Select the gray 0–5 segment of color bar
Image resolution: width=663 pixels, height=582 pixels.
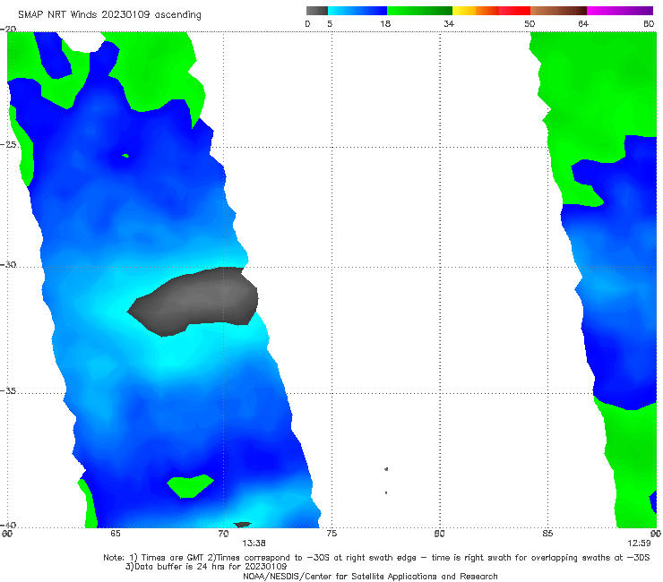[317, 11]
